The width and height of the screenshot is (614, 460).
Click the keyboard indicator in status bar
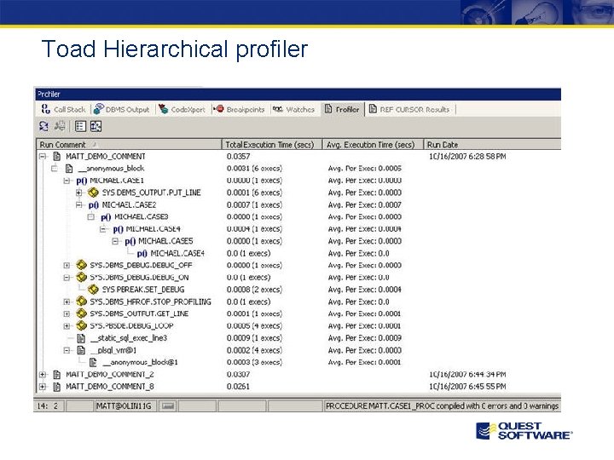pos(168,406)
